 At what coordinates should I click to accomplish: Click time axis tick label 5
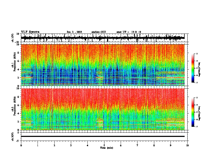click(104, 145)
